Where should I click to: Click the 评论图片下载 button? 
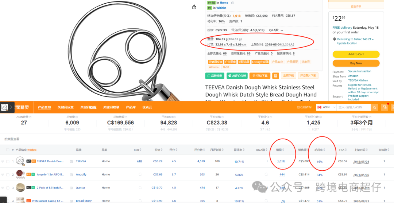[308, 76]
